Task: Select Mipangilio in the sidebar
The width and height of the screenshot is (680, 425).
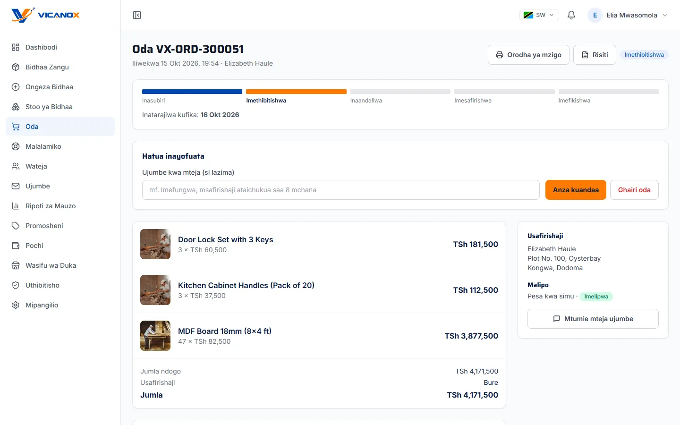Action: pyautogui.click(x=60, y=305)
